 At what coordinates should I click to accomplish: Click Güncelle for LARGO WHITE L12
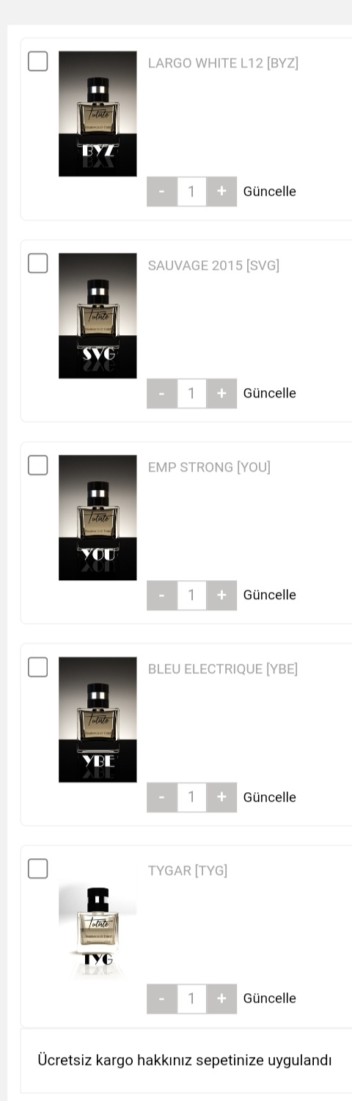[270, 191]
